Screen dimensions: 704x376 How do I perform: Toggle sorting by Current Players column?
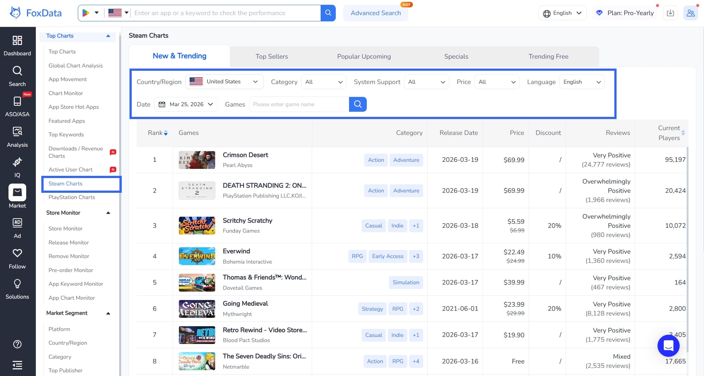pos(683,133)
